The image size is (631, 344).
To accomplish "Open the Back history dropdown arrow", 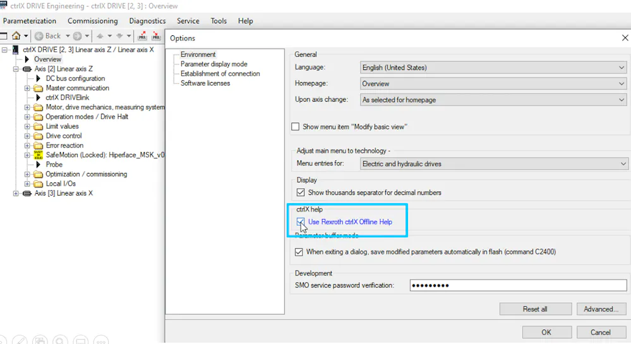I will click(68, 36).
